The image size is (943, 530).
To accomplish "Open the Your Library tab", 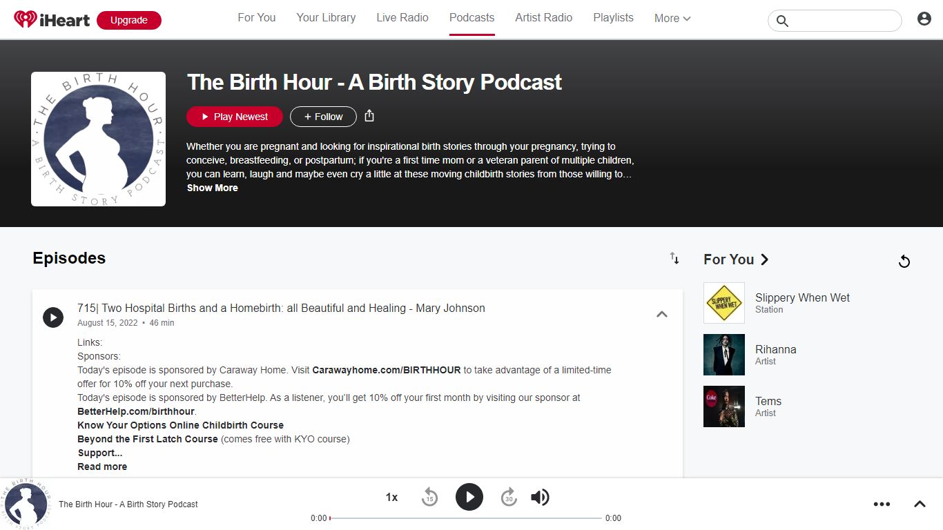I will (326, 18).
